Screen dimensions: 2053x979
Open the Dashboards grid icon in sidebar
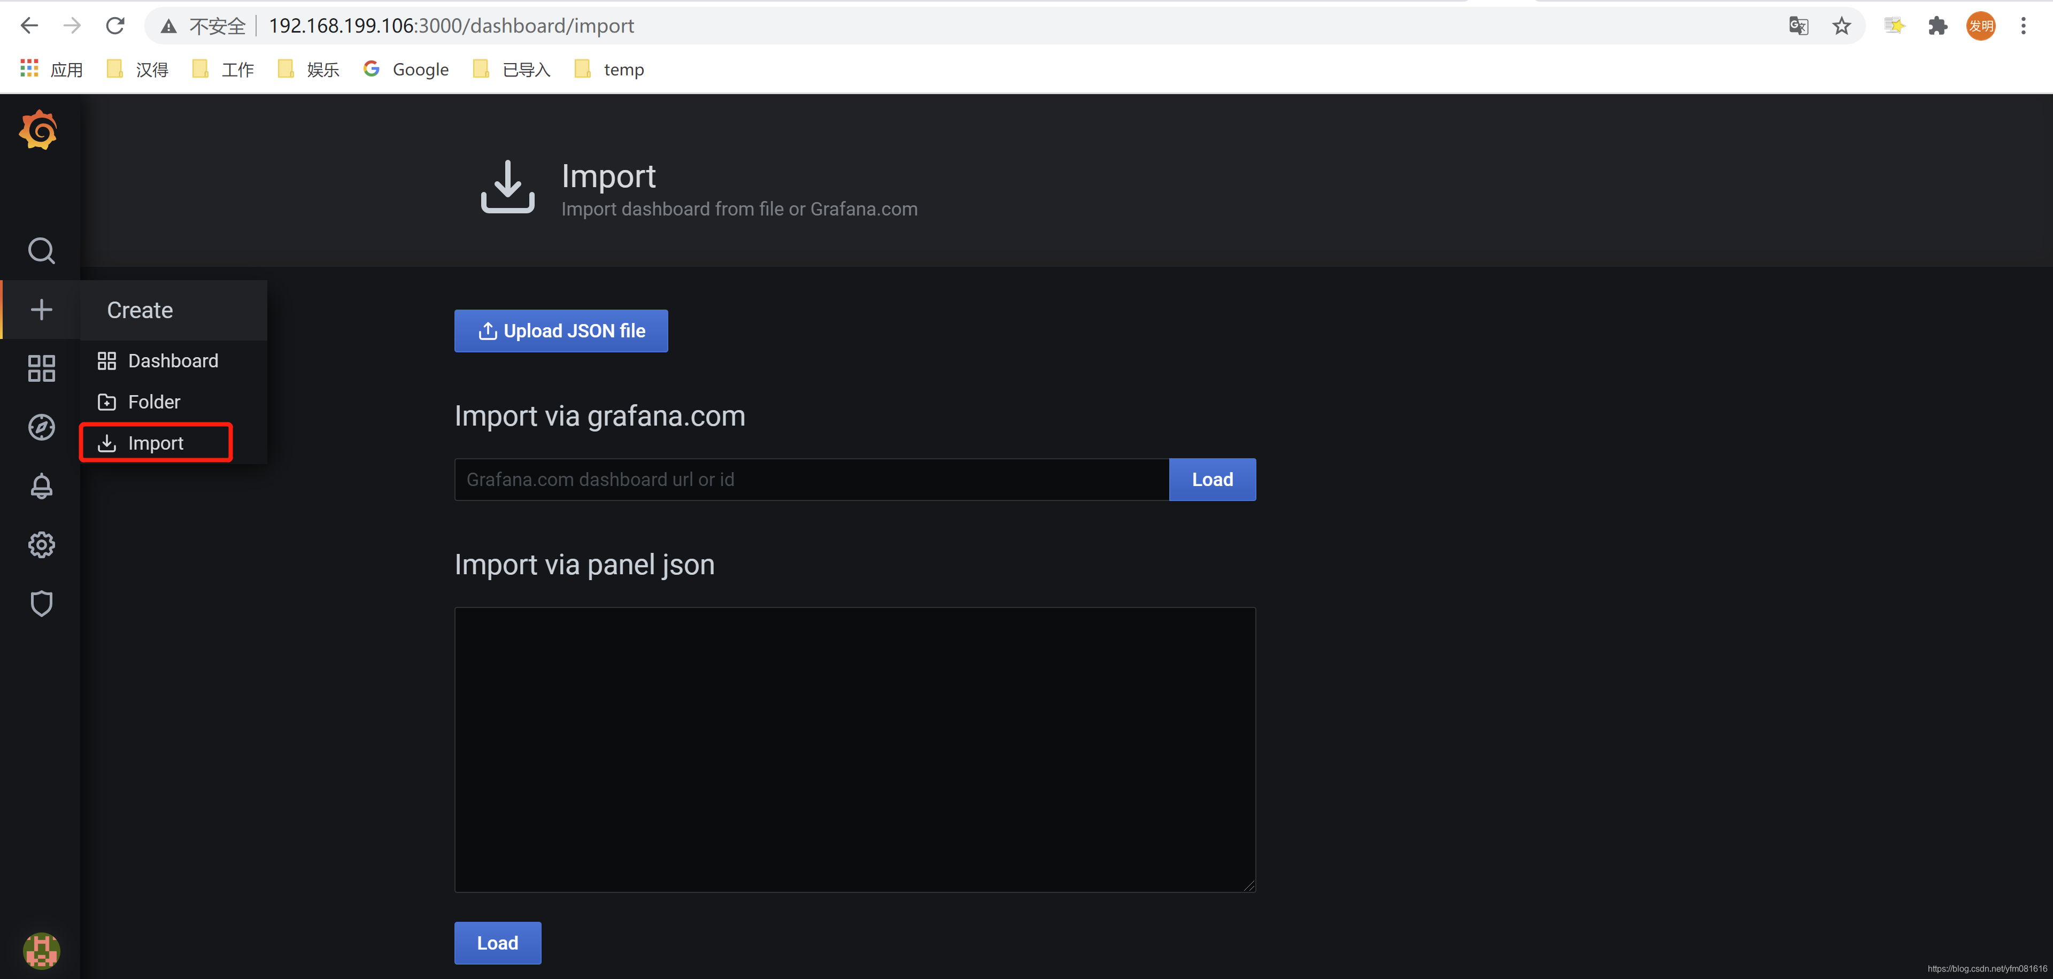(x=42, y=368)
